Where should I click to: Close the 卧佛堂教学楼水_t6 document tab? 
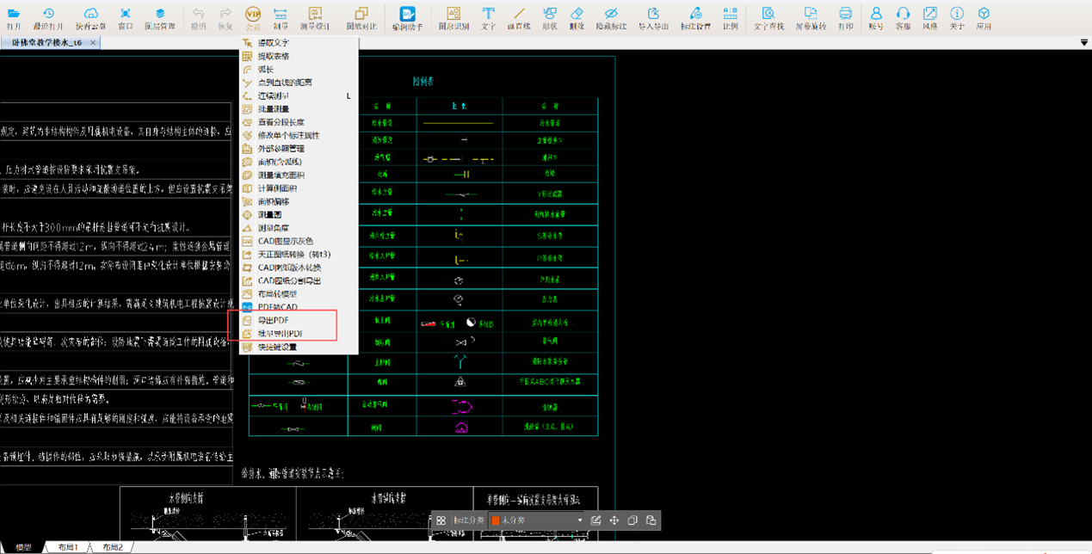[x=93, y=42]
